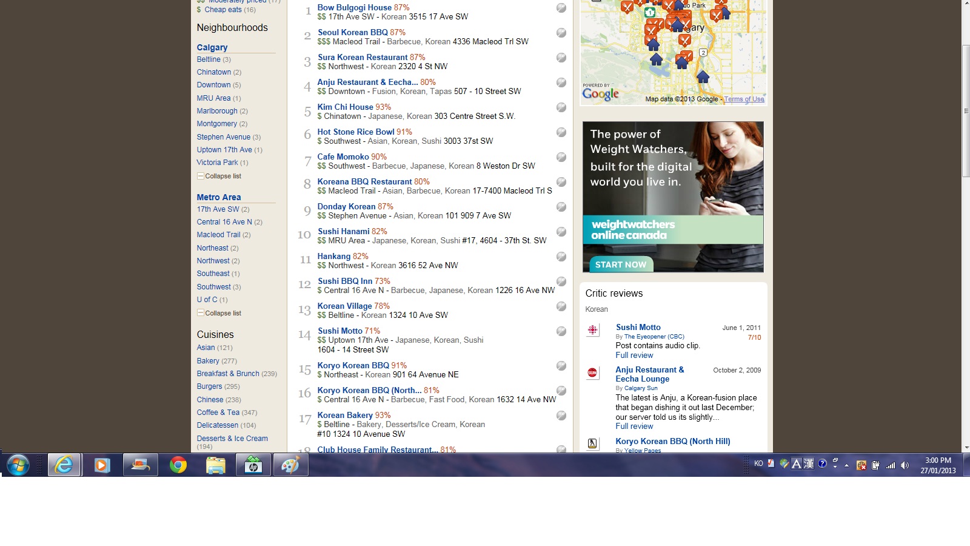The width and height of the screenshot is (970, 546).
Task: Click the southernmost blue house marker on map
Action: click(703, 76)
